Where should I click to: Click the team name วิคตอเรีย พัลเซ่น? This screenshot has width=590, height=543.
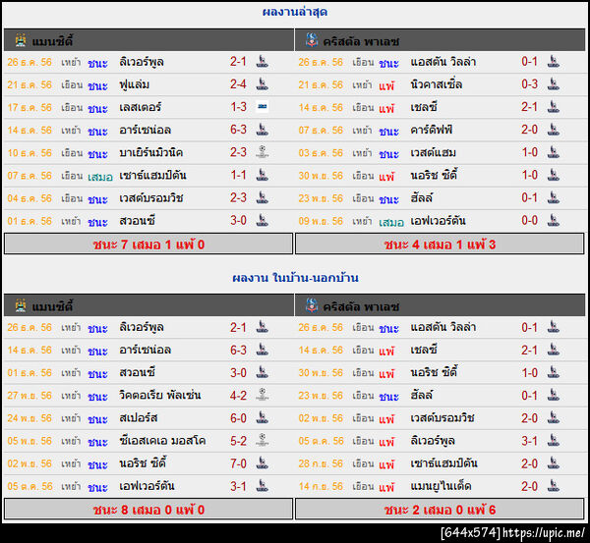[160, 396]
